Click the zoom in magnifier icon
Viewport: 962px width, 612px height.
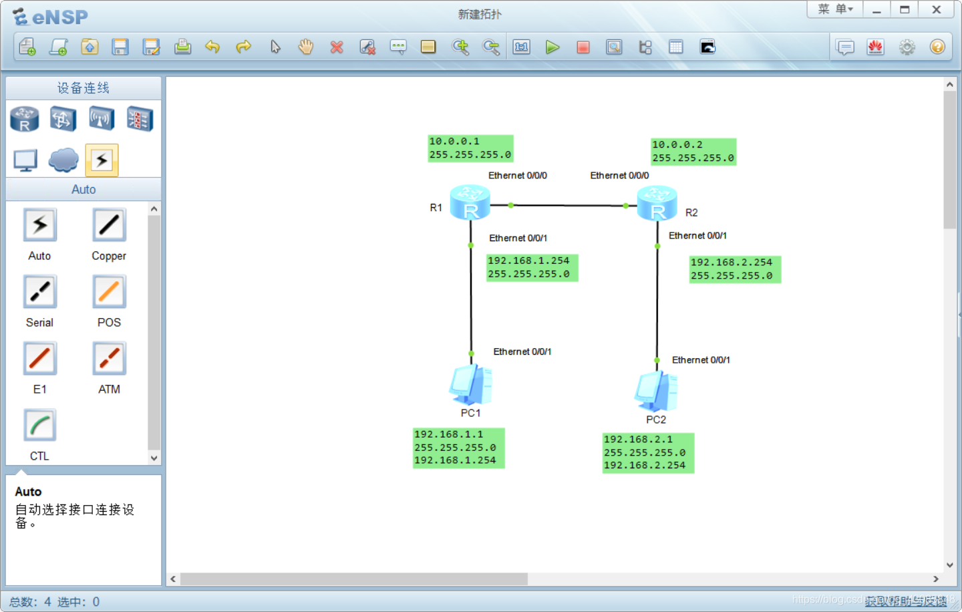tap(460, 47)
